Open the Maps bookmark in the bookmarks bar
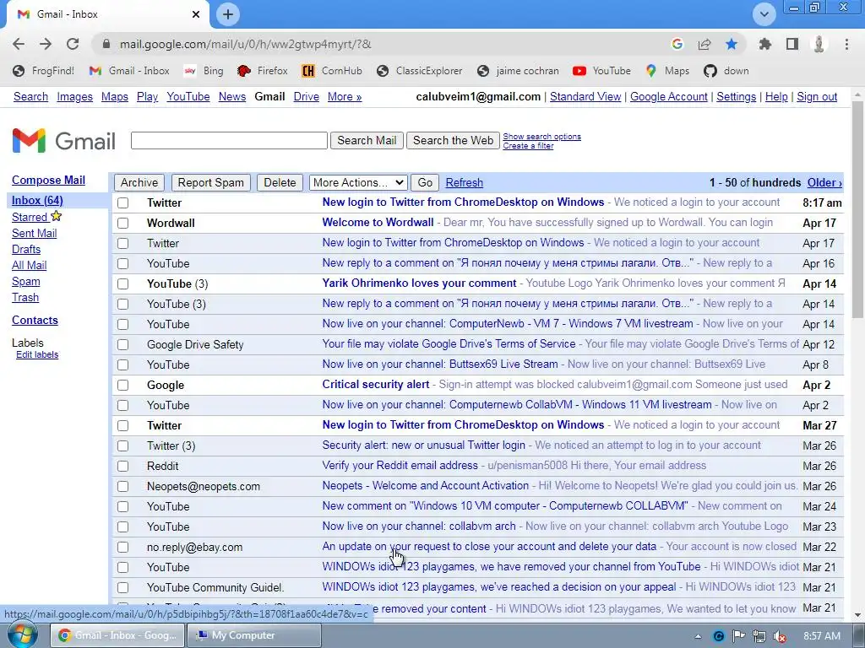The width and height of the screenshot is (865, 648). 667,71
